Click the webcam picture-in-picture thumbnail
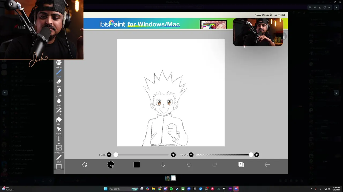Image resolution: width=343 pixels, height=192 pixels. point(258,32)
